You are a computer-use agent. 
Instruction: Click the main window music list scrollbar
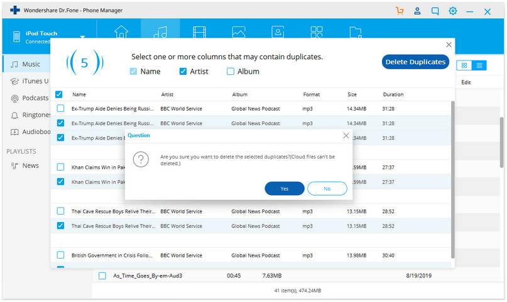501,142
